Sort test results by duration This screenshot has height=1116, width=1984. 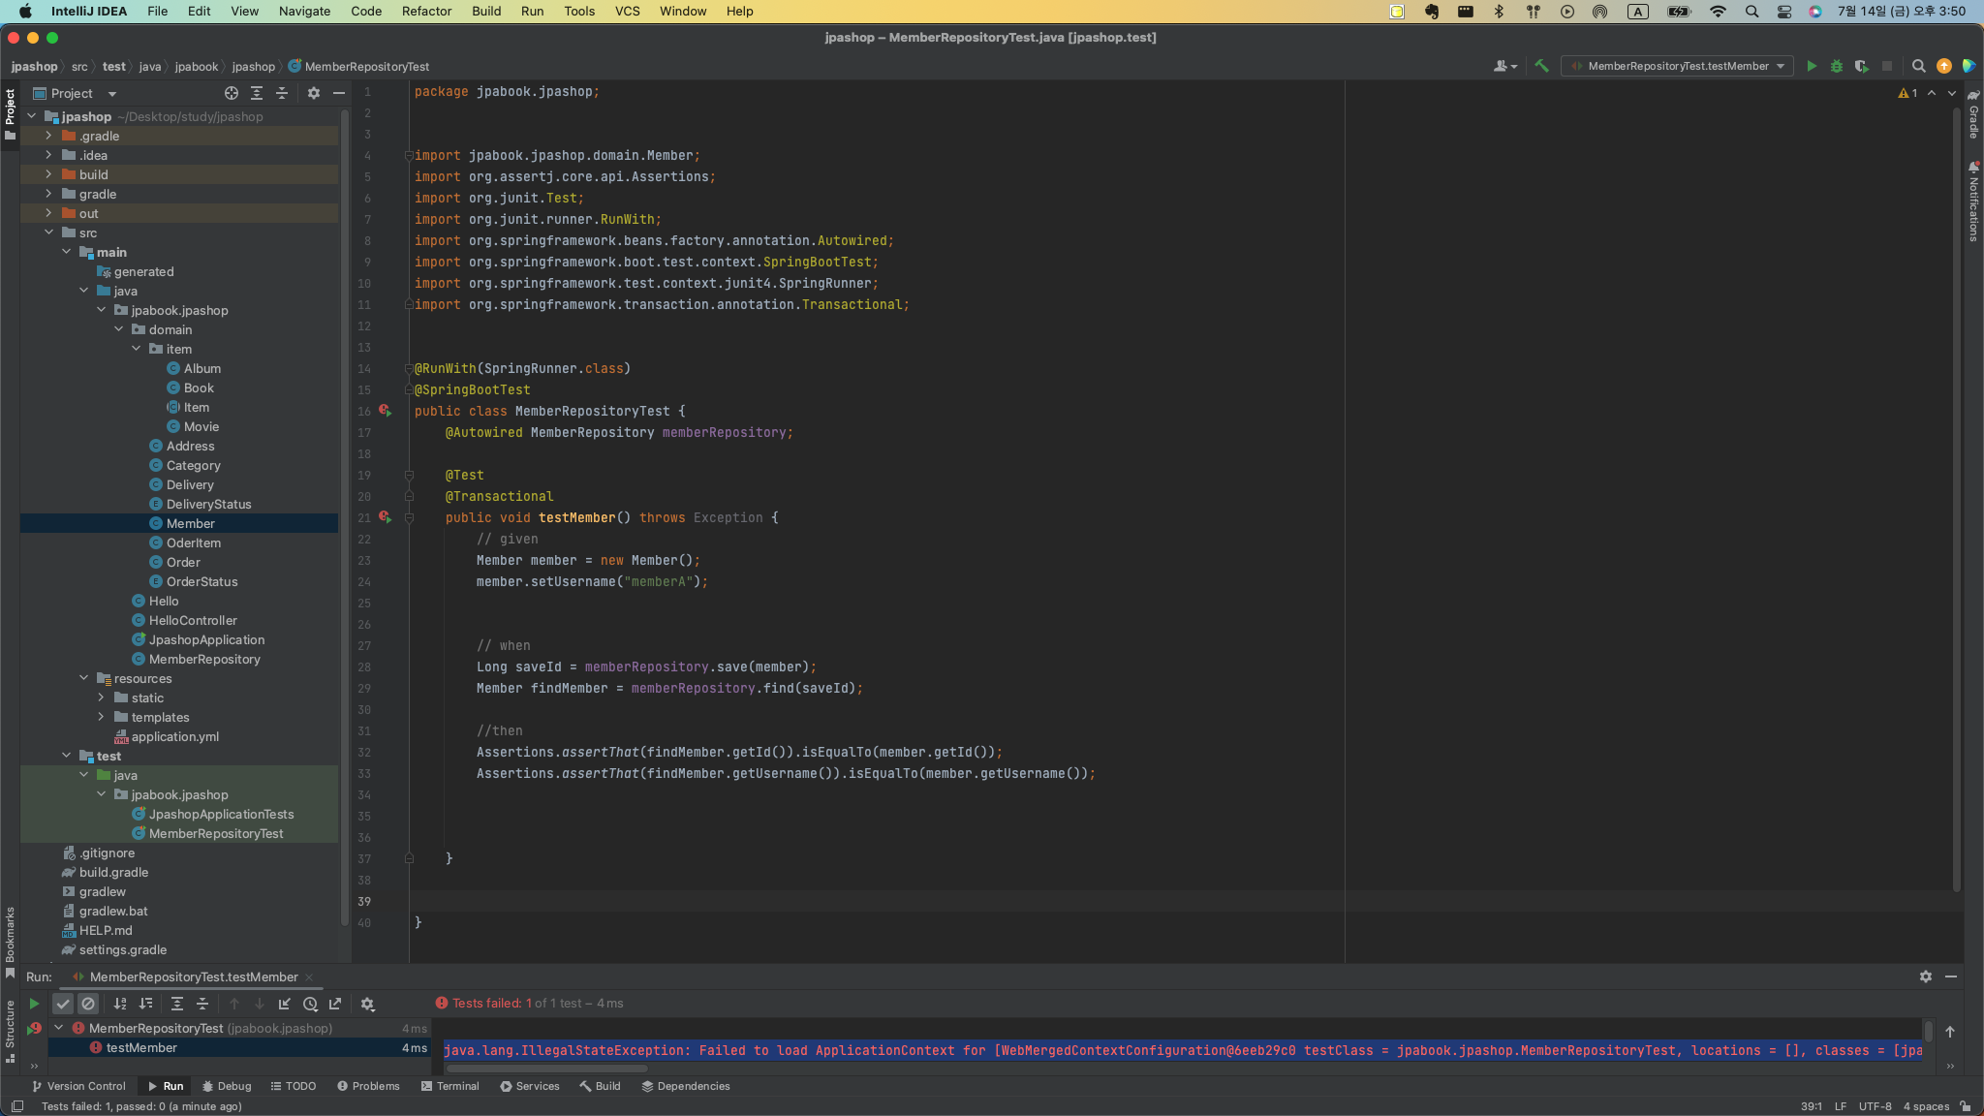tap(145, 1004)
